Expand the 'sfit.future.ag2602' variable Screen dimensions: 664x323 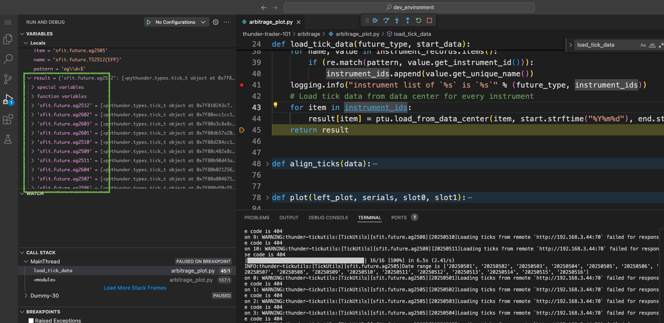[33, 115]
